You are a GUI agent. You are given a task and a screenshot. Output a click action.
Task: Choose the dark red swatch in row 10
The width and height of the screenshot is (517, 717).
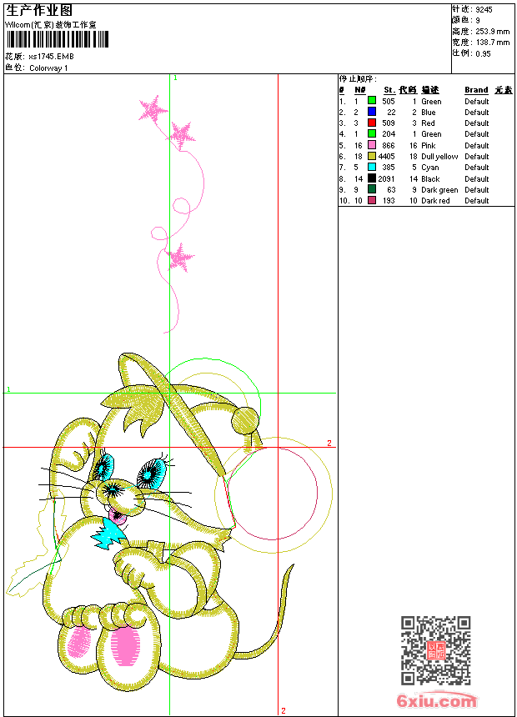[372, 200]
